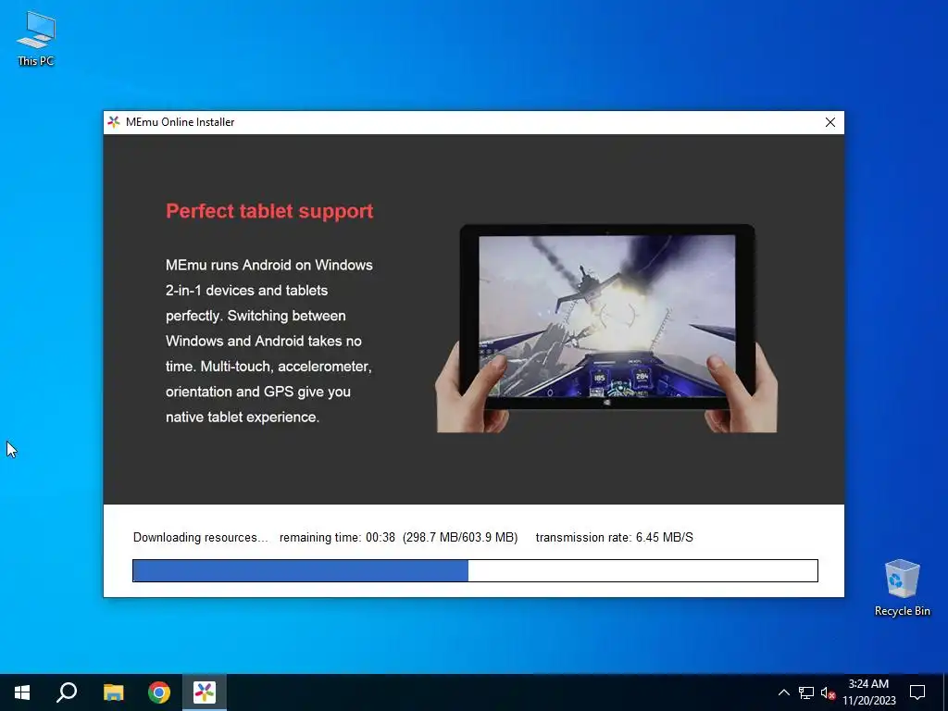The width and height of the screenshot is (948, 711).
Task: Click the 'MEmu Online Installer' title text
Action: coord(181,122)
